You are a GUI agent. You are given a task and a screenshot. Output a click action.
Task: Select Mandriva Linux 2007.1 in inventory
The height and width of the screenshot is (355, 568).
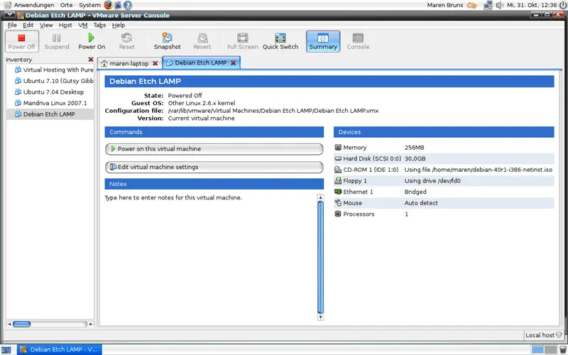tap(50, 103)
